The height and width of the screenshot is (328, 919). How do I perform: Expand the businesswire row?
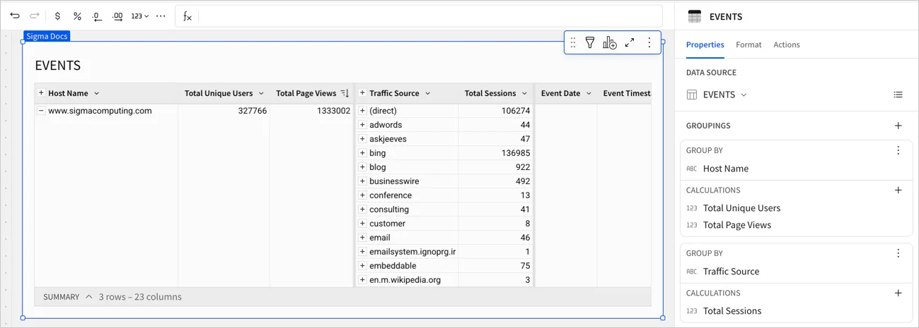pos(362,181)
